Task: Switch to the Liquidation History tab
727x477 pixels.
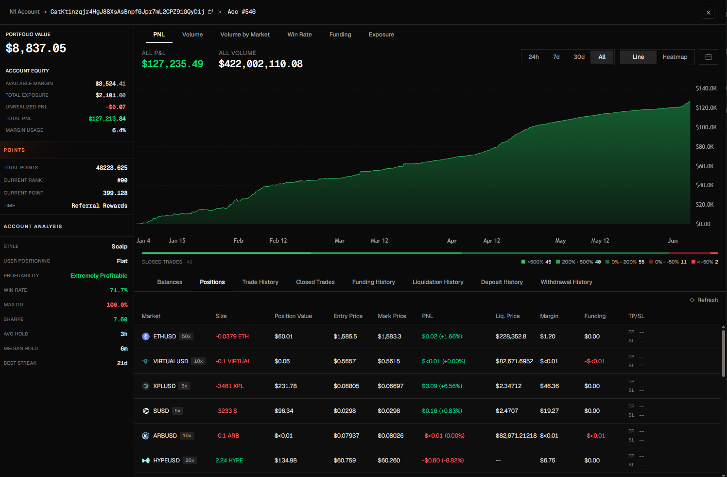Action: click(x=438, y=282)
